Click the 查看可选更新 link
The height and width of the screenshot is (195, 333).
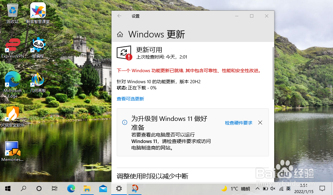[x=130, y=99]
